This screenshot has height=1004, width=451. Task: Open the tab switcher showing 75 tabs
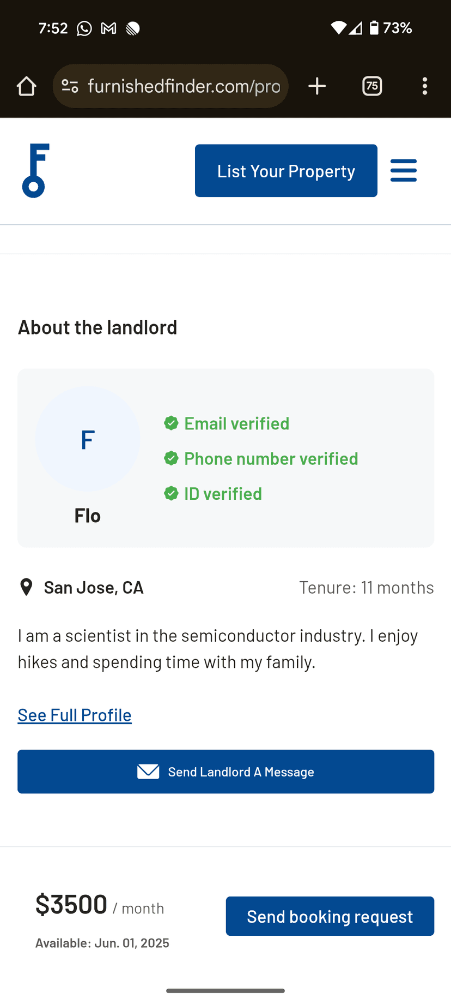pos(372,86)
